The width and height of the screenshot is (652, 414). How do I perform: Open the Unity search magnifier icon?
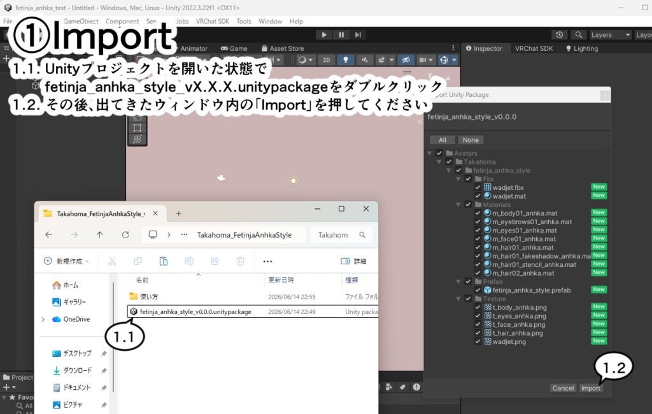coord(578,35)
